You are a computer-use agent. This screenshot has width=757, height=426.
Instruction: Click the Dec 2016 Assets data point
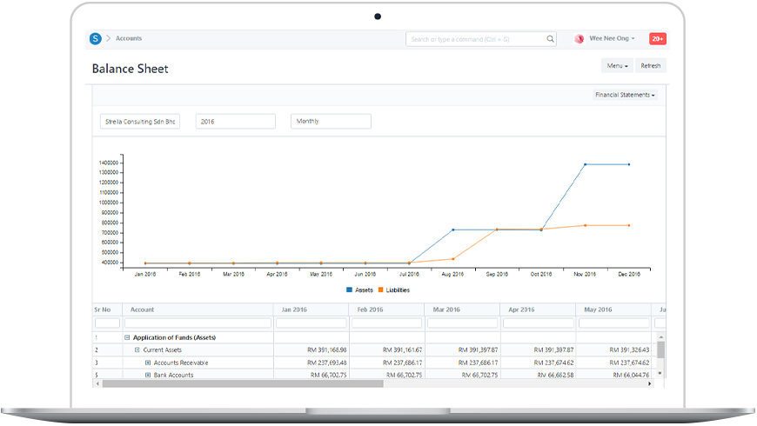pyautogui.click(x=629, y=164)
